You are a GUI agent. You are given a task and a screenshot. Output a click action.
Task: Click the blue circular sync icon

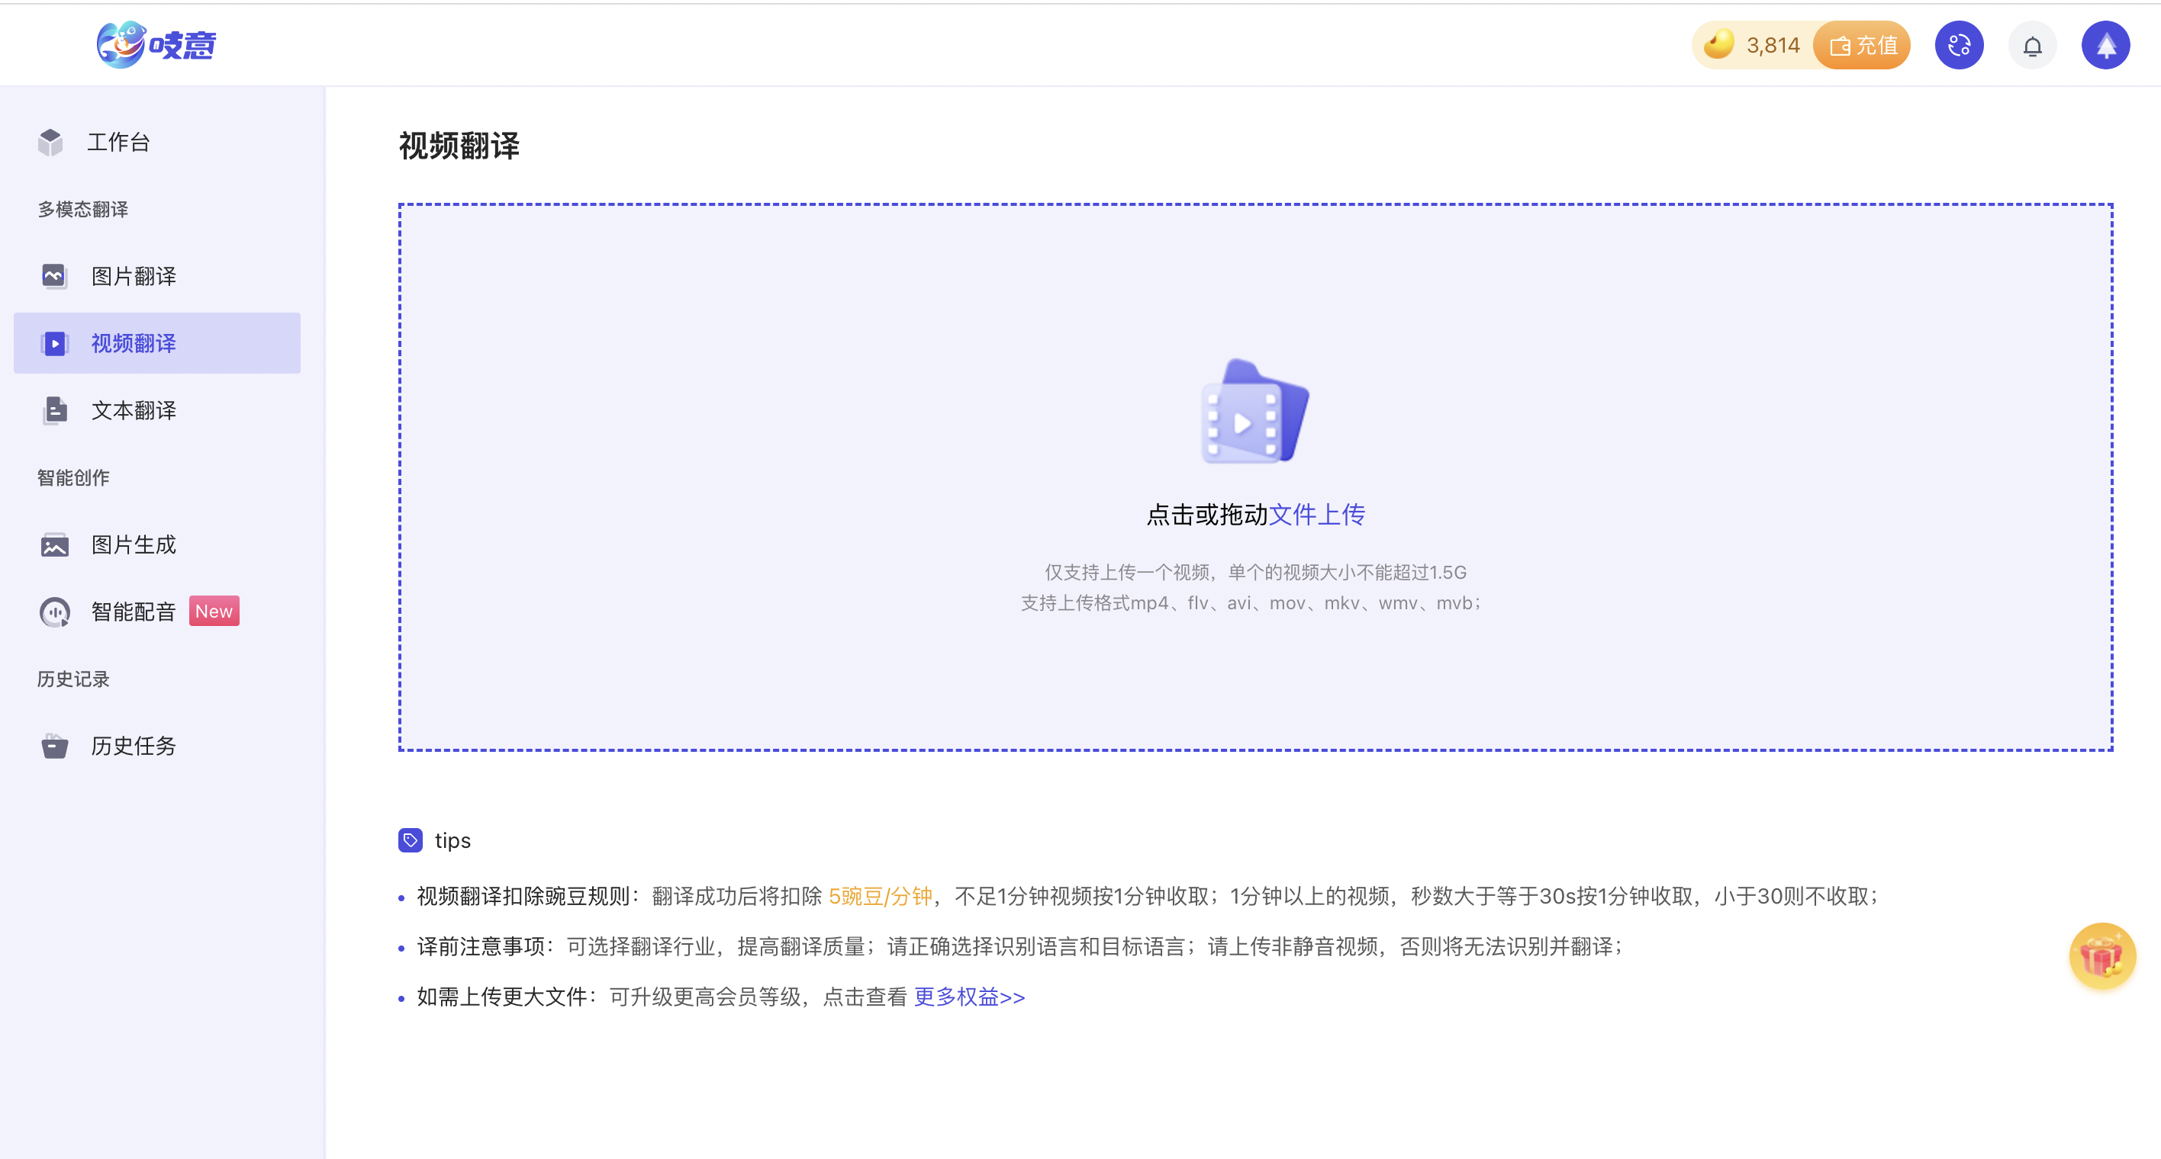[x=1959, y=45]
